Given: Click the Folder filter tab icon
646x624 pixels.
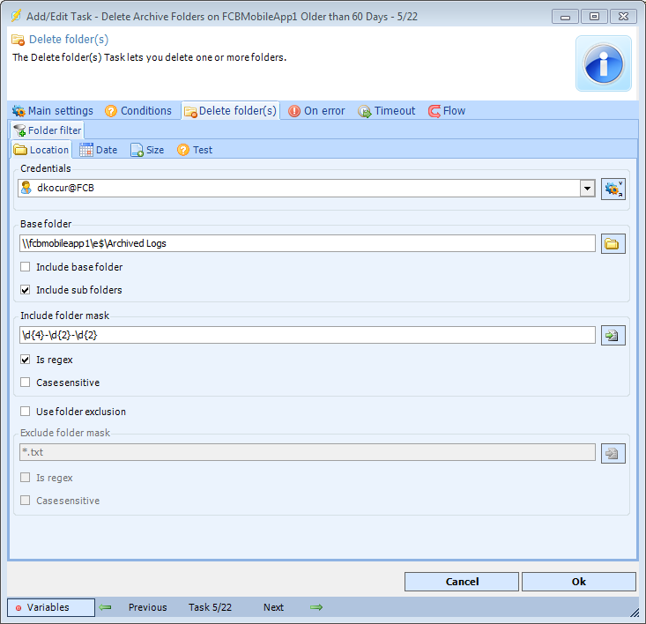Looking at the screenshot, I should coord(19,130).
